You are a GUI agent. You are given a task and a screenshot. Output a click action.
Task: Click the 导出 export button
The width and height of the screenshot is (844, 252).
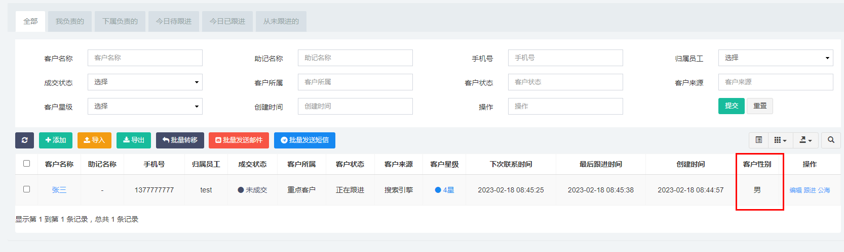click(x=134, y=140)
